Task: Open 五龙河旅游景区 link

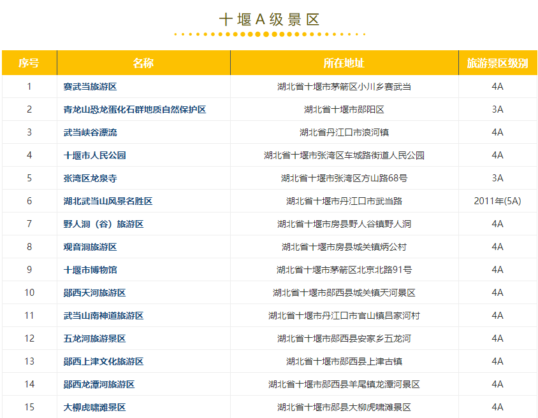Action: click(x=94, y=339)
